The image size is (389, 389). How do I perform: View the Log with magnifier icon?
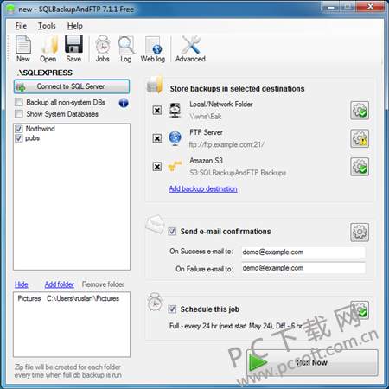(x=126, y=49)
